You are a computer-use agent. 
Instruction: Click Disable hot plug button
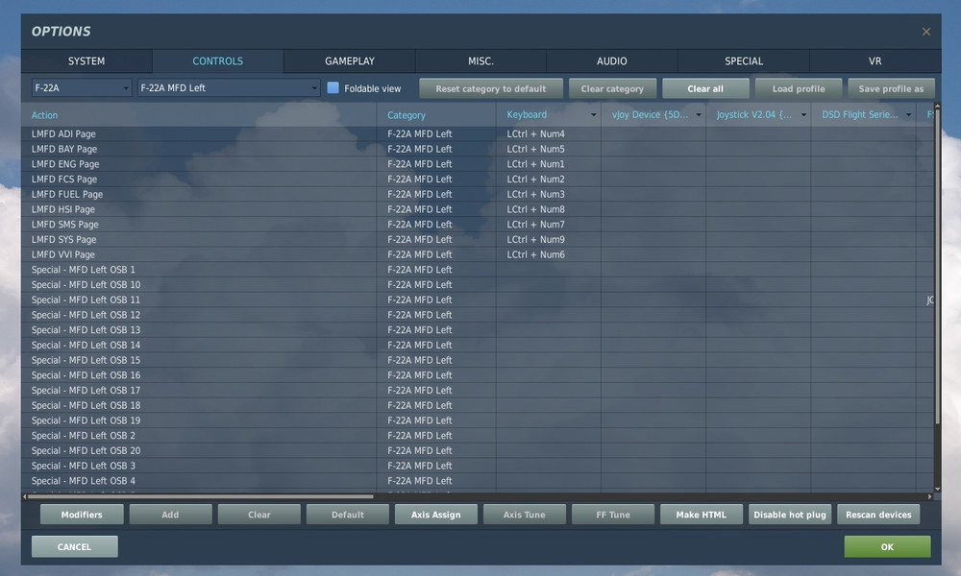pyautogui.click(x=790, y=515)
